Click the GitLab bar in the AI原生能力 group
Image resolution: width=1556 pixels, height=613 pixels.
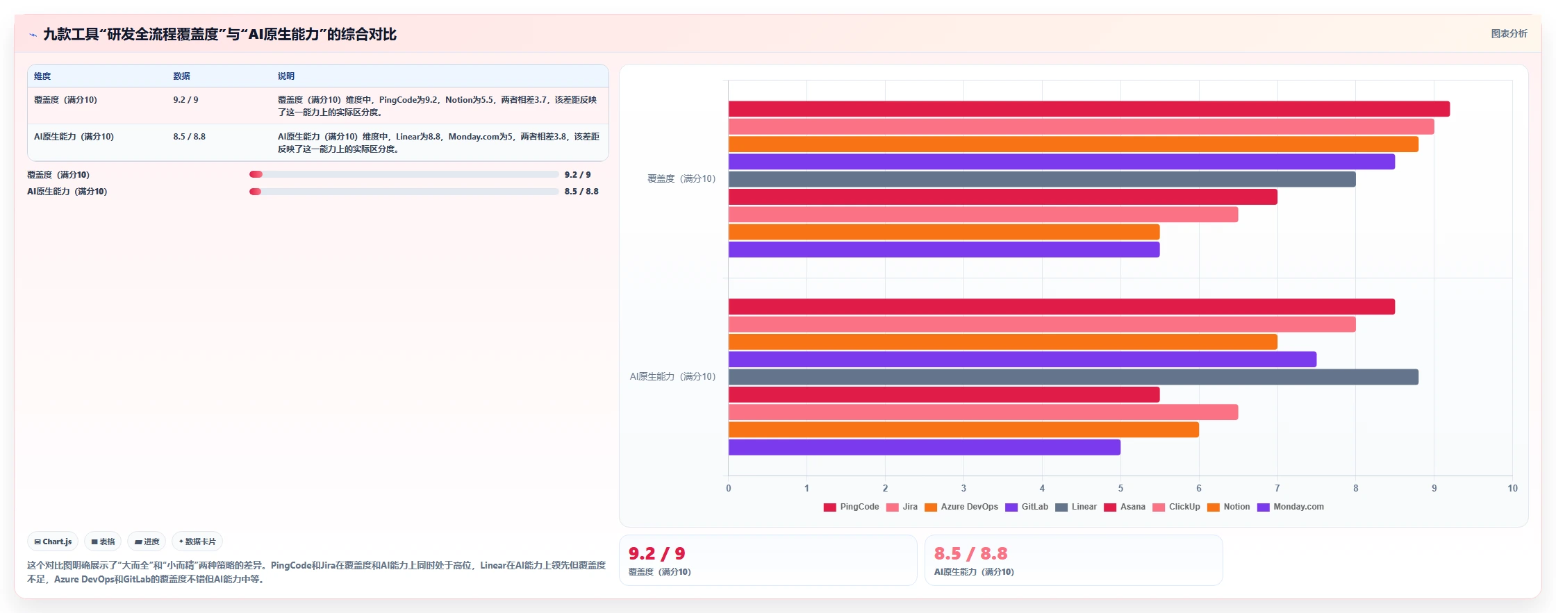(1023, 360)
